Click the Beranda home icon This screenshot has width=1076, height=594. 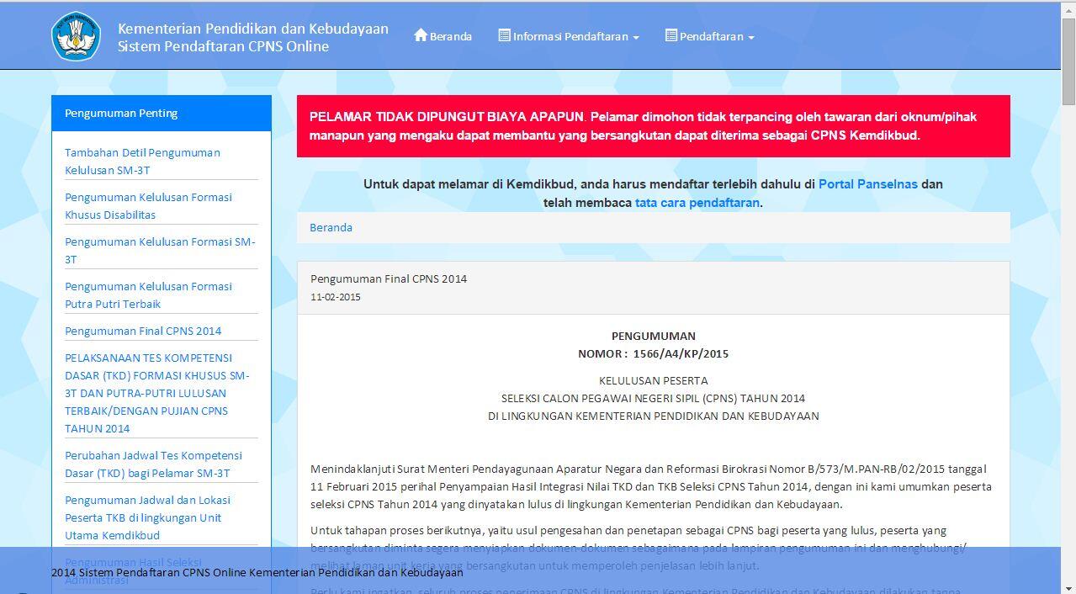421,35
